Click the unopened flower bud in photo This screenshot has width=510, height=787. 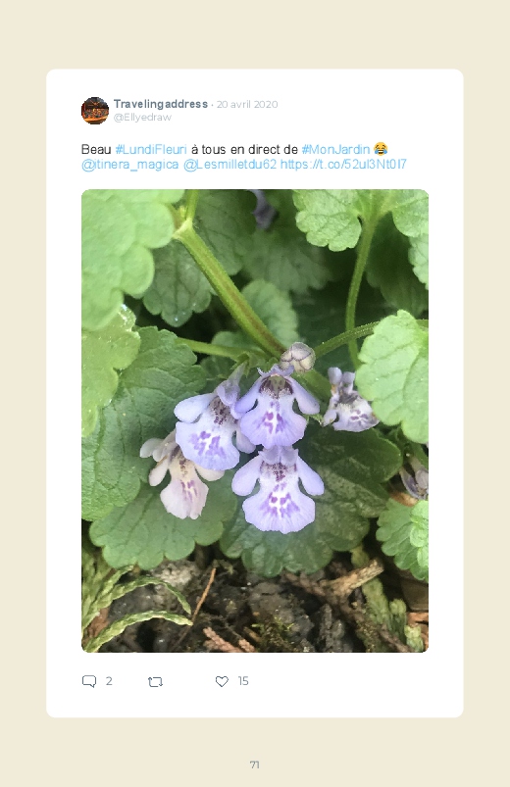pos(297,357)
